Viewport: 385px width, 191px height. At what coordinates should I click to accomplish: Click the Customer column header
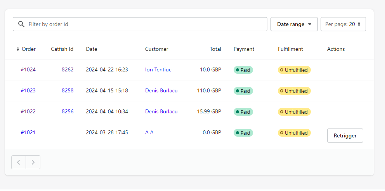(157, 49)
